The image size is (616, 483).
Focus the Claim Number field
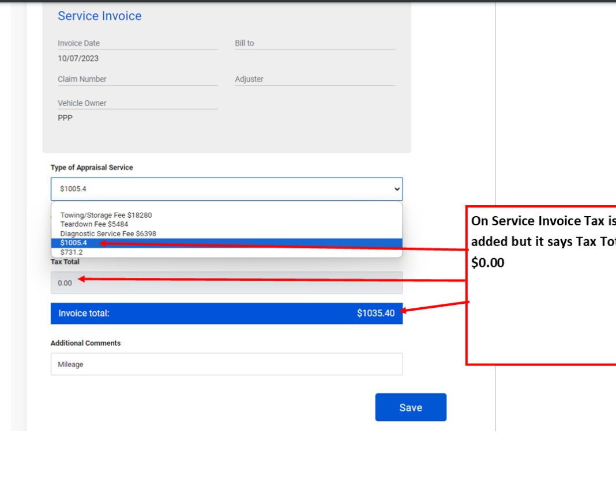click(x=137, y=80)
